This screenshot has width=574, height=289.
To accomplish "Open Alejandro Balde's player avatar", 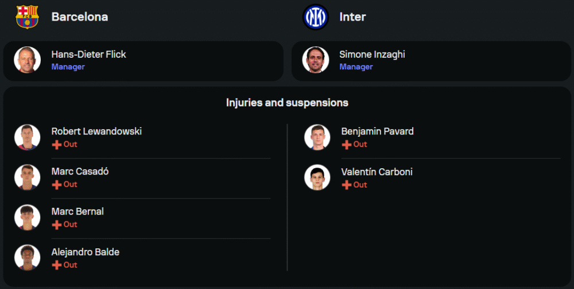I will 27,258.
